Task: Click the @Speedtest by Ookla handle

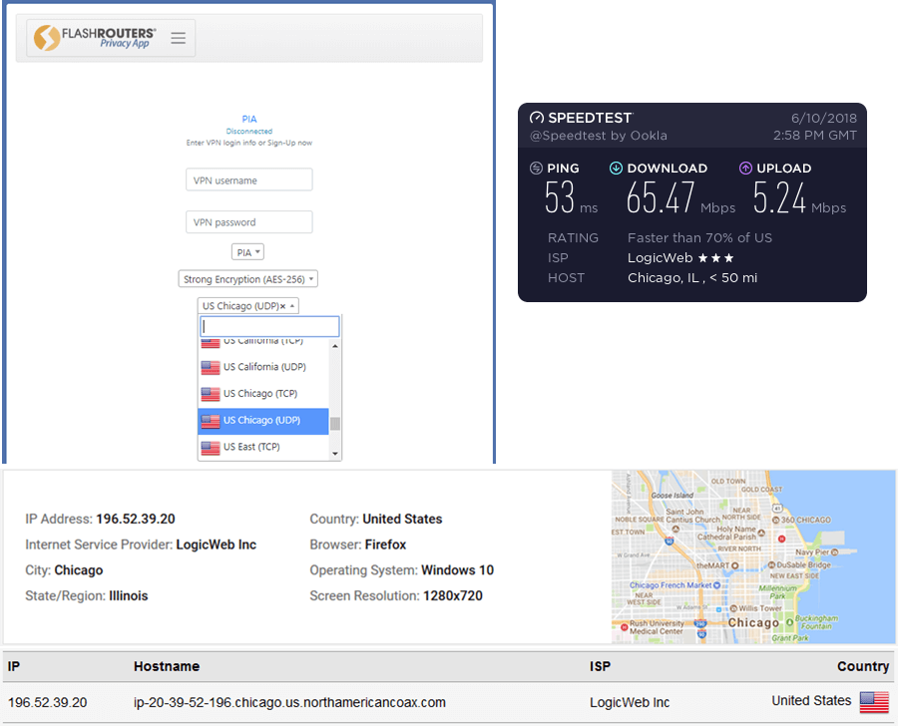Action: [599, 136]
